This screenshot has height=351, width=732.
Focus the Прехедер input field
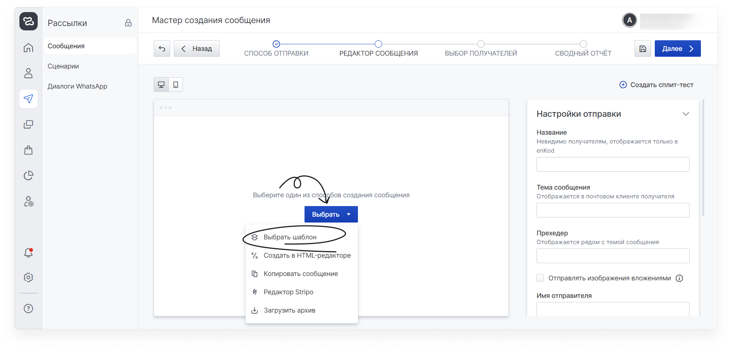tap(613, 256)
